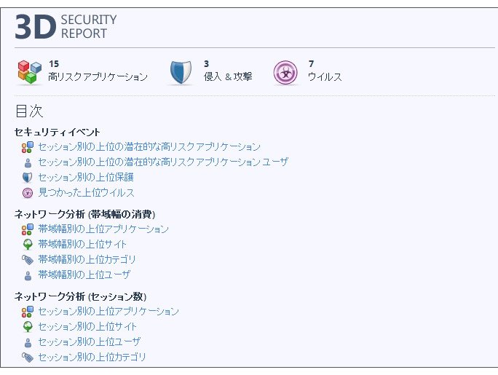
Task: Click the user icon beside 帯域幅別の上位ユーザ
Action: (28, 275)
